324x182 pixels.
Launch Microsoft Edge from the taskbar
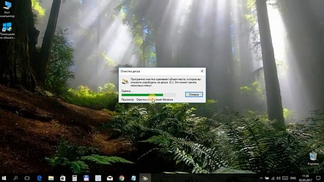(x=39, y=178)
